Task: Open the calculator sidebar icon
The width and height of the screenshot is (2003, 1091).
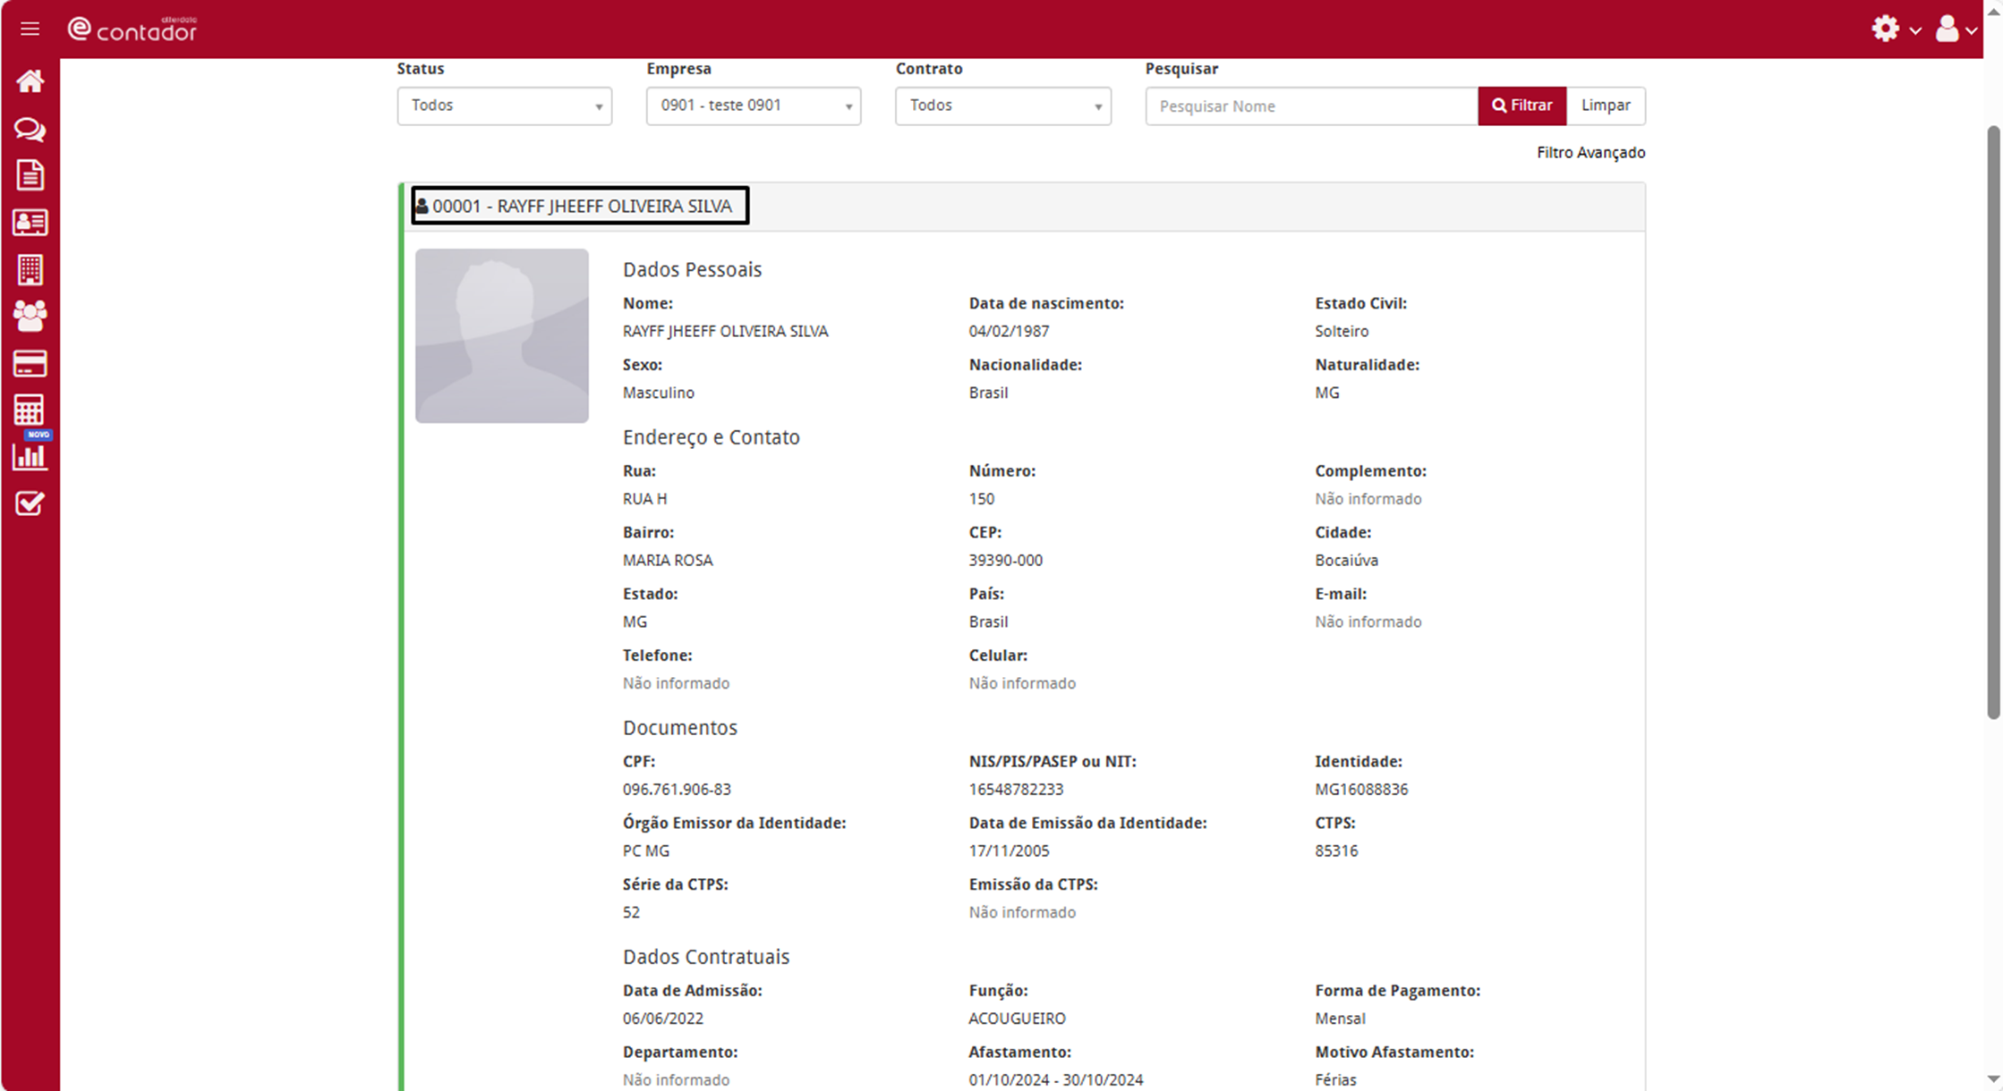Action: pos(30,410)
